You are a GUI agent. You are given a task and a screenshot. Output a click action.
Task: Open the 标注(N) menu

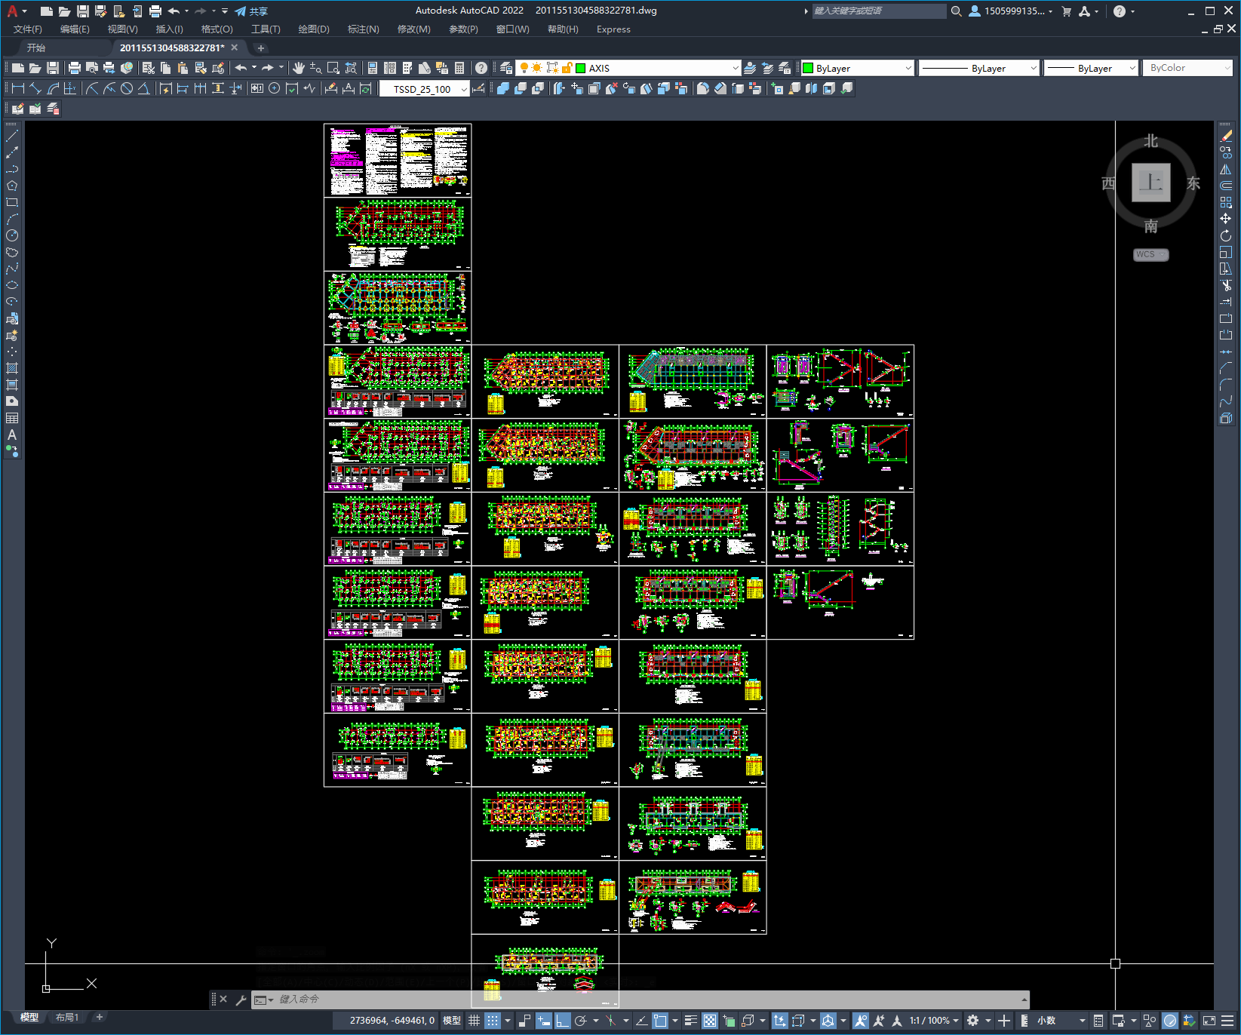tap(363, 29)
